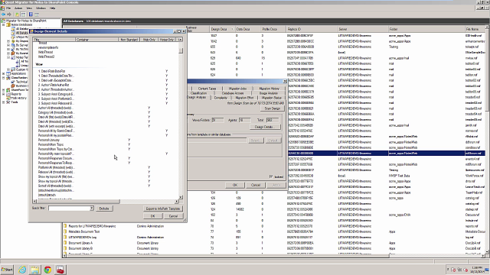Expand the SharePoint Targets tree node
The height and width of the screenshot is (275, 490).
coord(4,90)
